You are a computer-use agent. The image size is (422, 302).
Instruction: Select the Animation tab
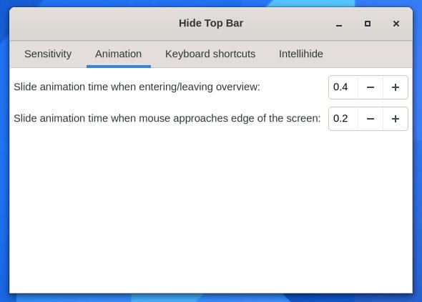point(119,54)
